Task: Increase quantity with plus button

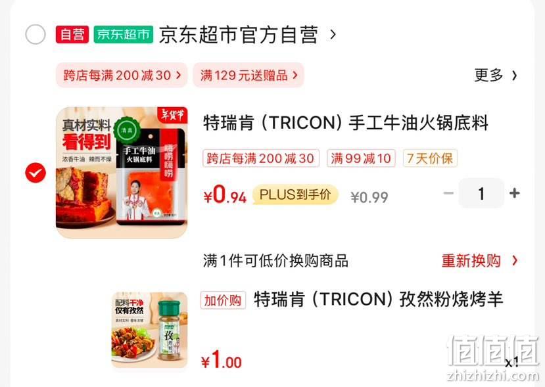Action: click(x=514, y=193)
